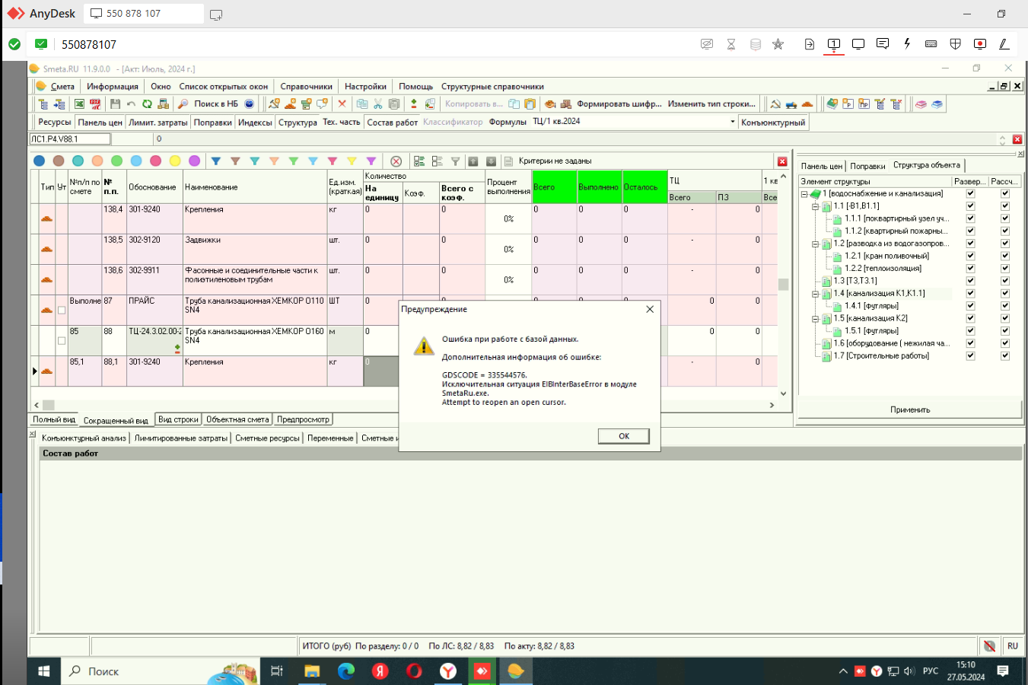1028x685 pixels.
Task: Click the ЛС1.Р4.V88.1 code input field
Action: 70,139
